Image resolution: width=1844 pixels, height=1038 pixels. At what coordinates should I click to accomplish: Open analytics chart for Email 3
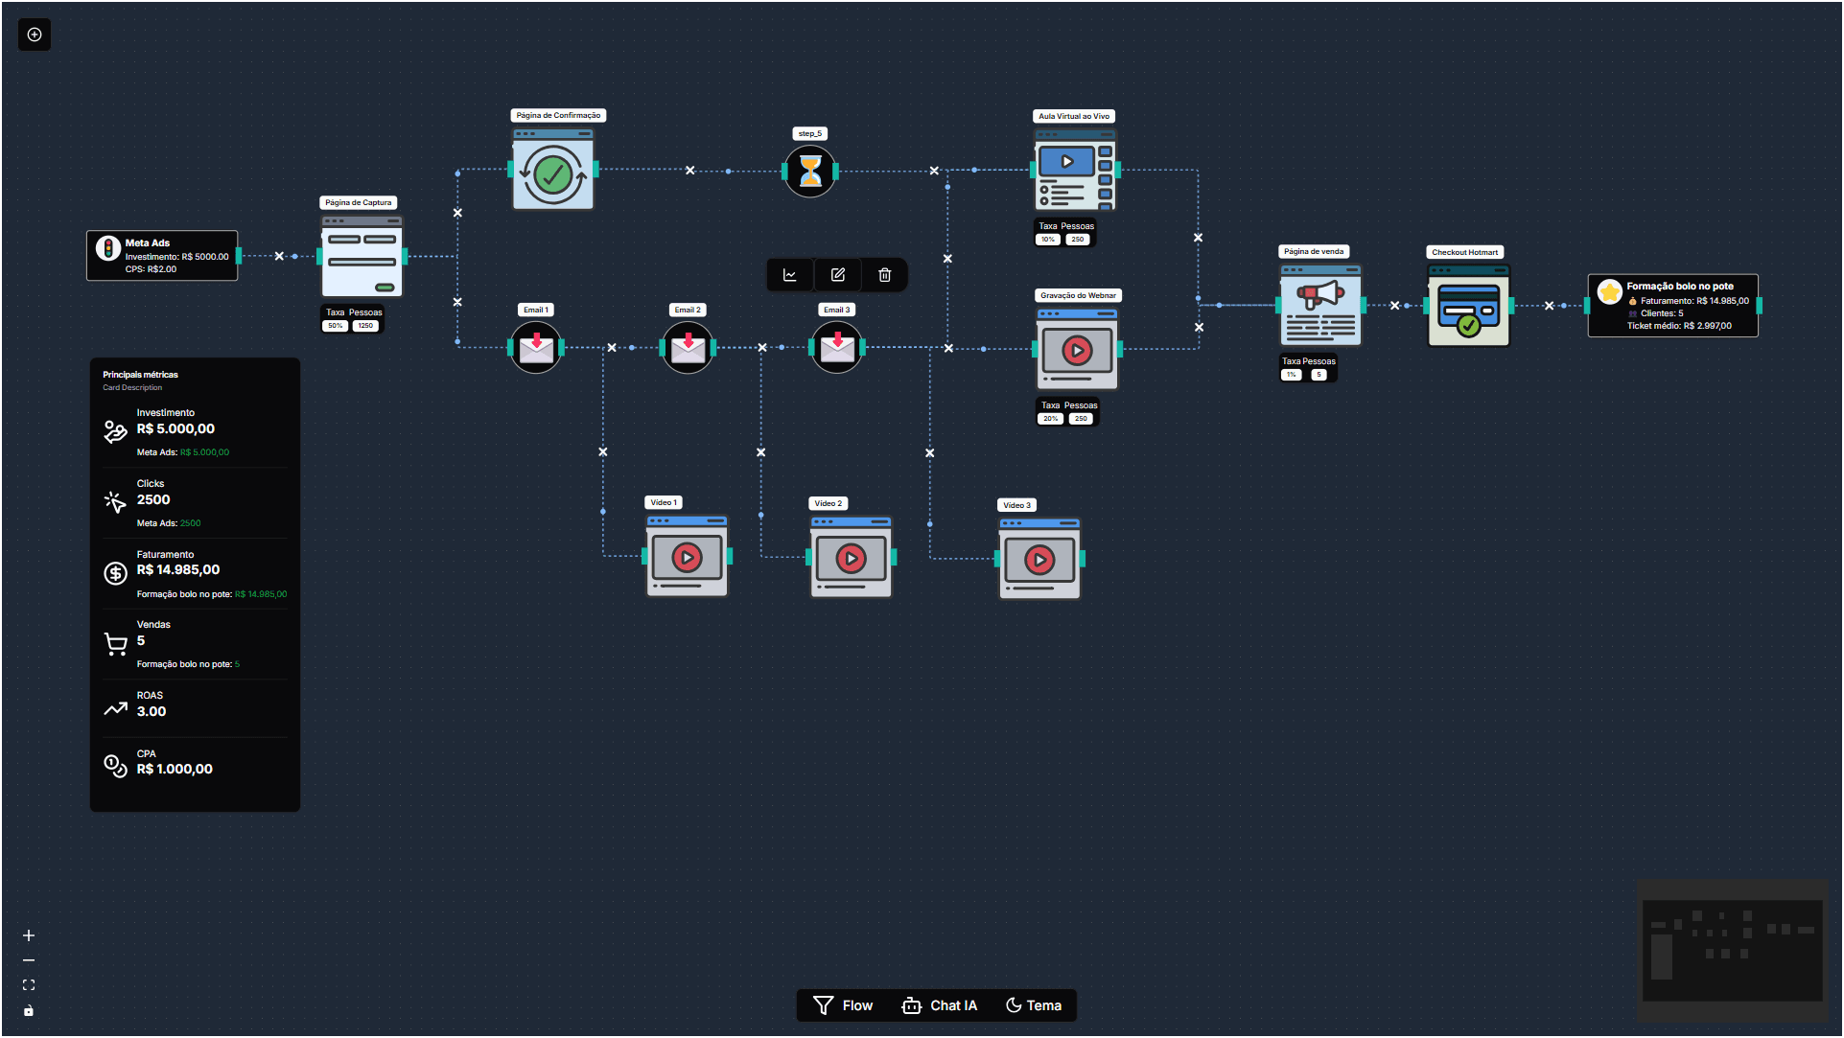(790, 275)
